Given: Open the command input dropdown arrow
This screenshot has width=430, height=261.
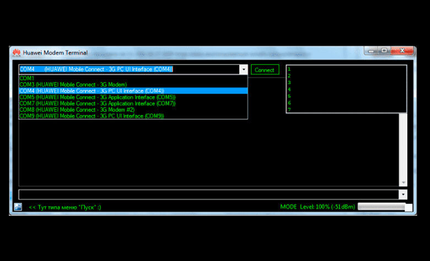Looking at the screenshot, I should (403, 194).
